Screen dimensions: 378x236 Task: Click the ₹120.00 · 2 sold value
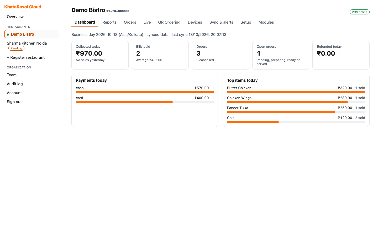point(351,118)
